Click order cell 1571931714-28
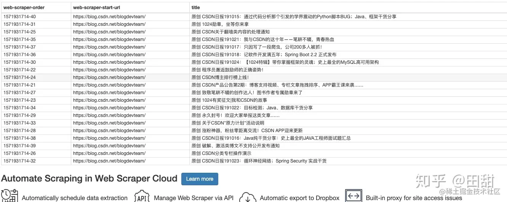The height and width of the screenshot is (202, 507). coord(19,131)
